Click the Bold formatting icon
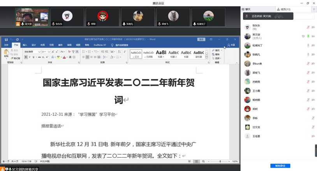This screenshot has width=317, height=171. point(26,57)
